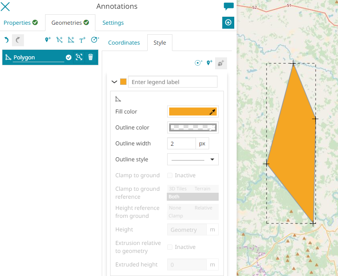The image size is (338, 276).
Task: Add a new circle geometry
Action: point(95,40)
